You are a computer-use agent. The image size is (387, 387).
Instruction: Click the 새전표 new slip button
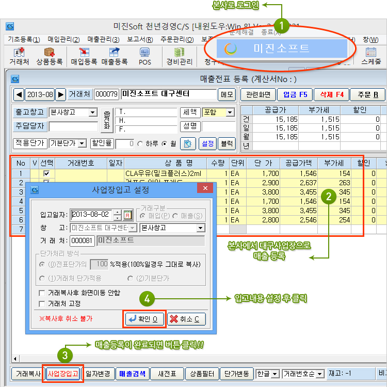pyautogui.click(x=167, y=374)
